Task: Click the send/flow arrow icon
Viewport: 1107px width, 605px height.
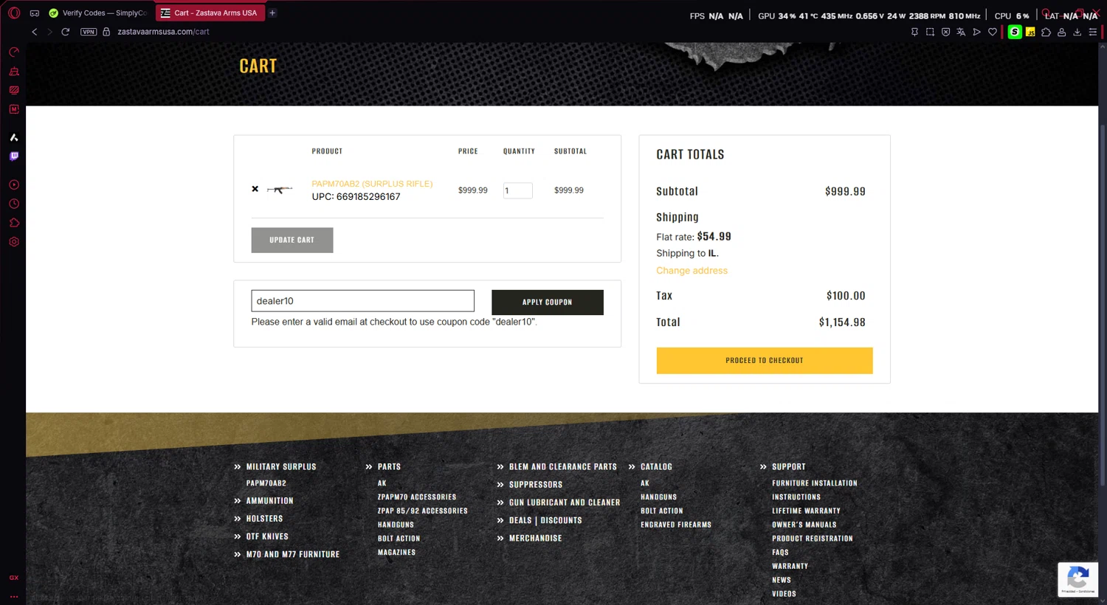Action: point(976,32)
